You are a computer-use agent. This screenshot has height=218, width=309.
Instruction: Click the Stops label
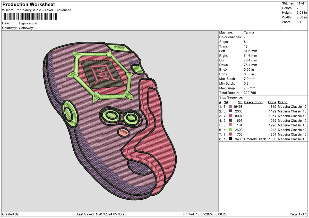click(x=224, y=42)
